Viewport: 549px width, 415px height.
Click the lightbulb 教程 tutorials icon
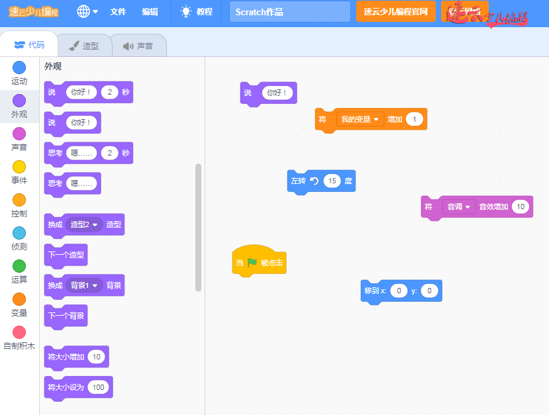186,11
